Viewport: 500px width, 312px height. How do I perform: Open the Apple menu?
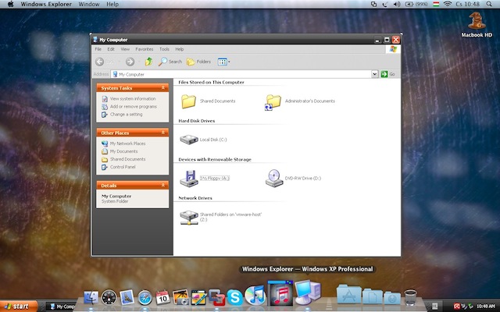click(10, 4)
